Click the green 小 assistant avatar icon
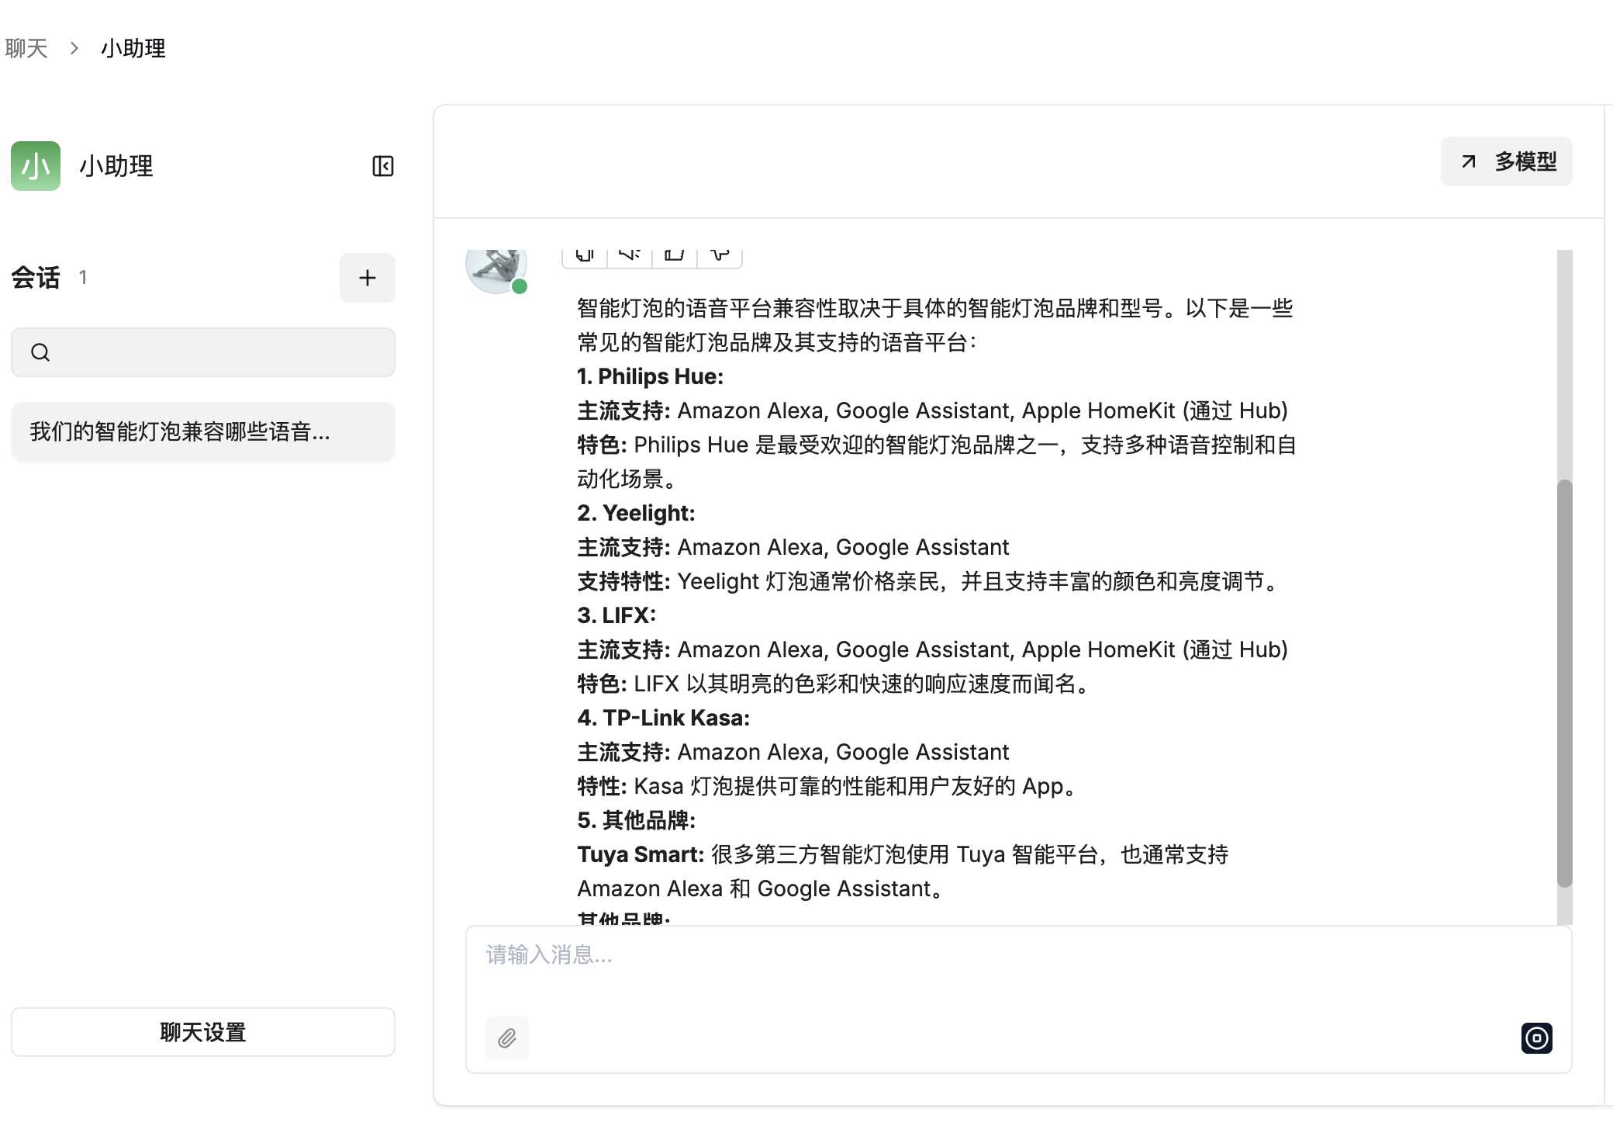1613x1136 pixels. click(x=34, y=166)
